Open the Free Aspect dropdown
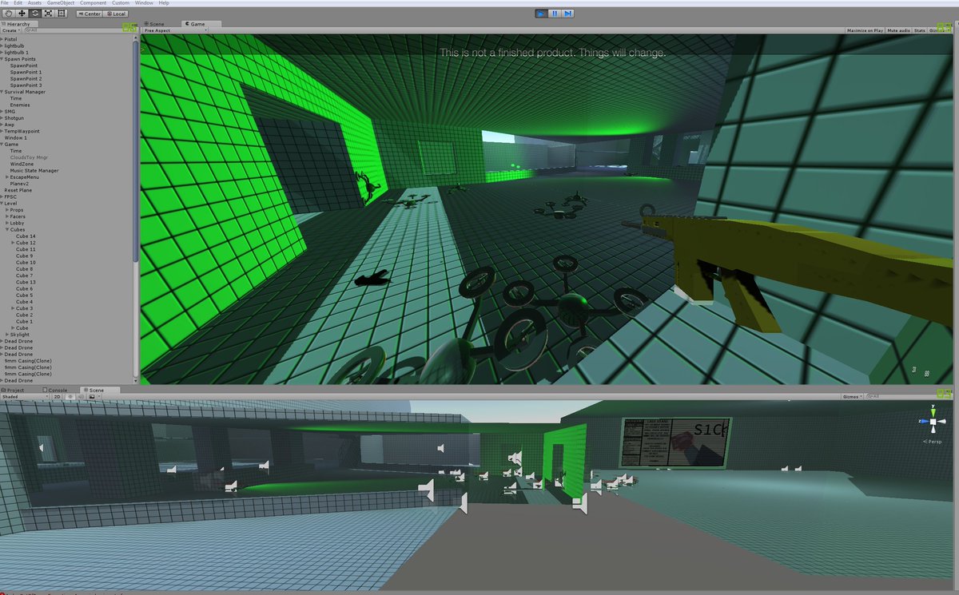959x595 pixels. pyautogui.click(x=175, y=30)
